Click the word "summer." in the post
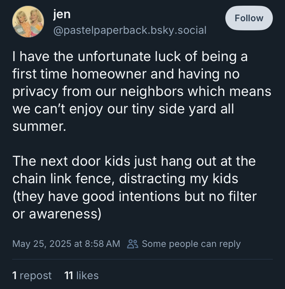 pos(39,126)
